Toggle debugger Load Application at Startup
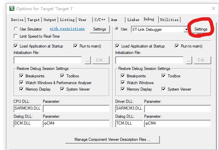This screenshot has height=150, width=219. (x=117, y=46)
